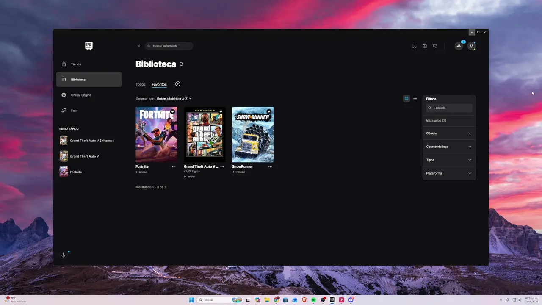
Task: Open the Grand Theft Auto V cover
Action: pyautogui.click(x=205, y=134)
